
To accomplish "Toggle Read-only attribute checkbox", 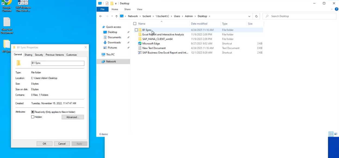I will coord(33,112).
